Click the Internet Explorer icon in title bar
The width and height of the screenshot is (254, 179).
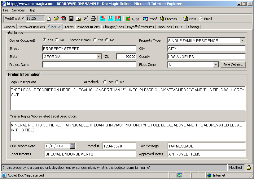4,4
